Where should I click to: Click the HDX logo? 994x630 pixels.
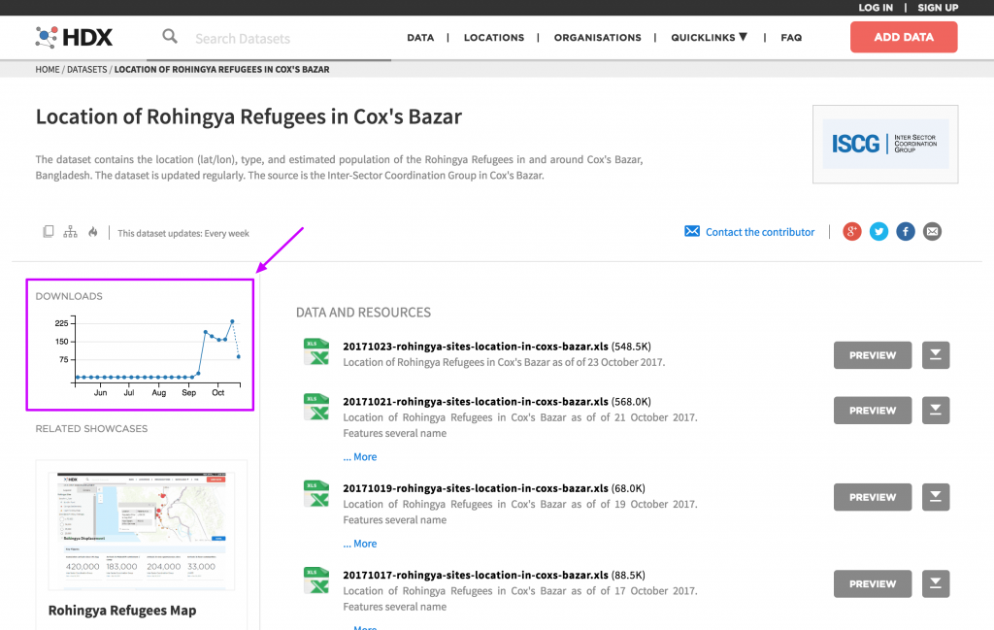coord(75,38)
